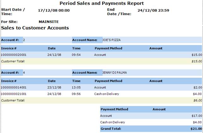This screenshot has height=133, width=203.
Task: Click Cash on Delivery in summary table
Action: click(112, 122)
